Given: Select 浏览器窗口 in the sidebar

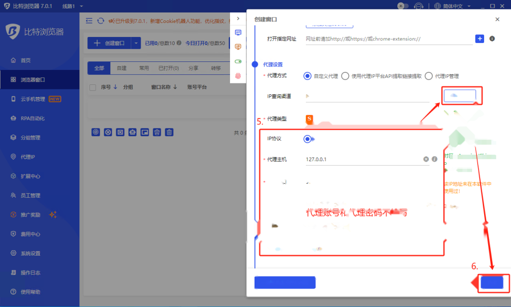Looking at the screenshot, I should (39, 79).
